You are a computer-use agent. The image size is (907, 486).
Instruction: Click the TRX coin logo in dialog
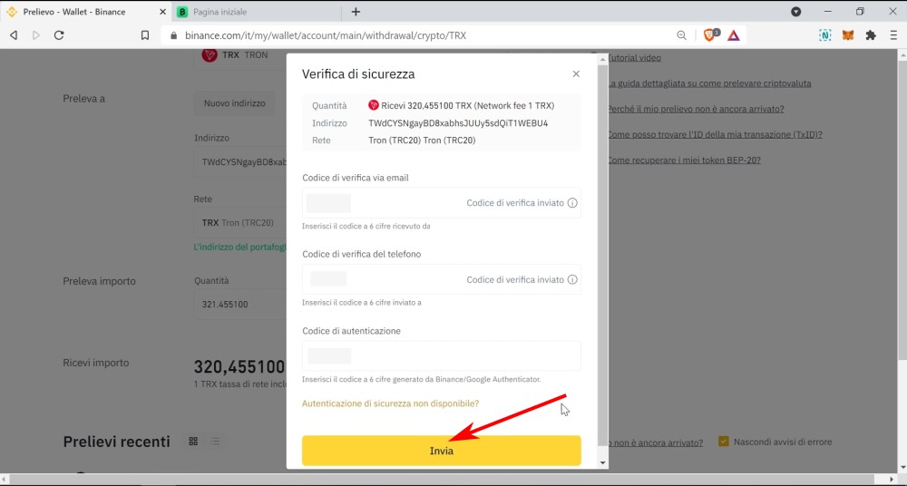coord(373,105)
